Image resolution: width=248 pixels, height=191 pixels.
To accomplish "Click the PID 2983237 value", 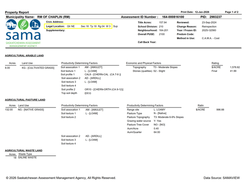I will click(x=215, y=17).
